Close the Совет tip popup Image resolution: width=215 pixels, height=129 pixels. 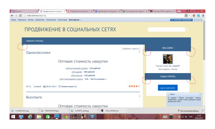coord(200,94)
